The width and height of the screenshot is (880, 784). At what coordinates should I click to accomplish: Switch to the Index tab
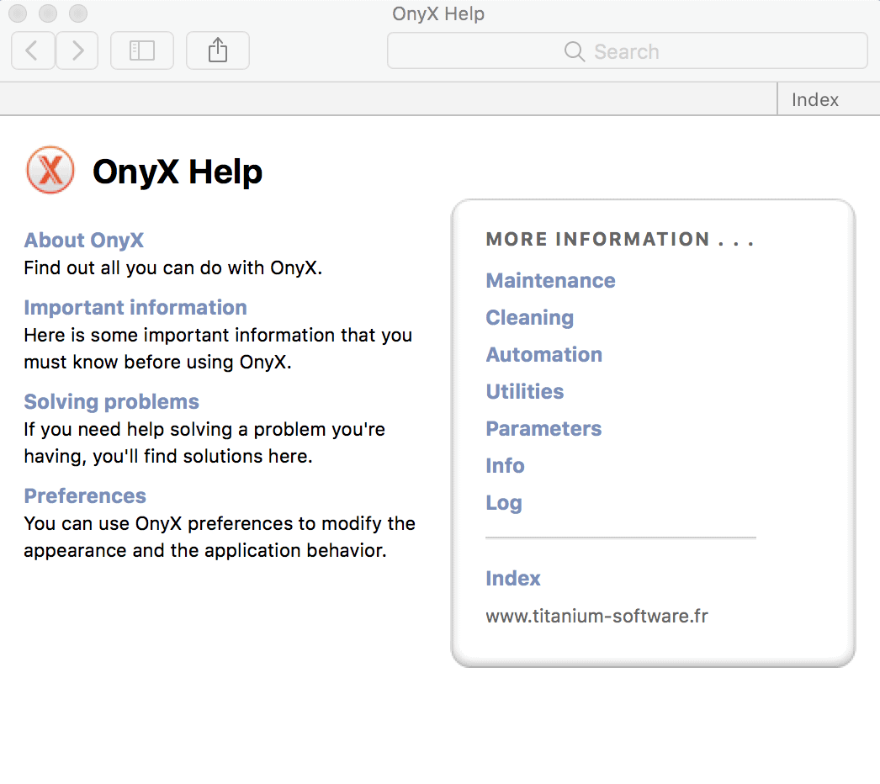(x=814, y=98)
